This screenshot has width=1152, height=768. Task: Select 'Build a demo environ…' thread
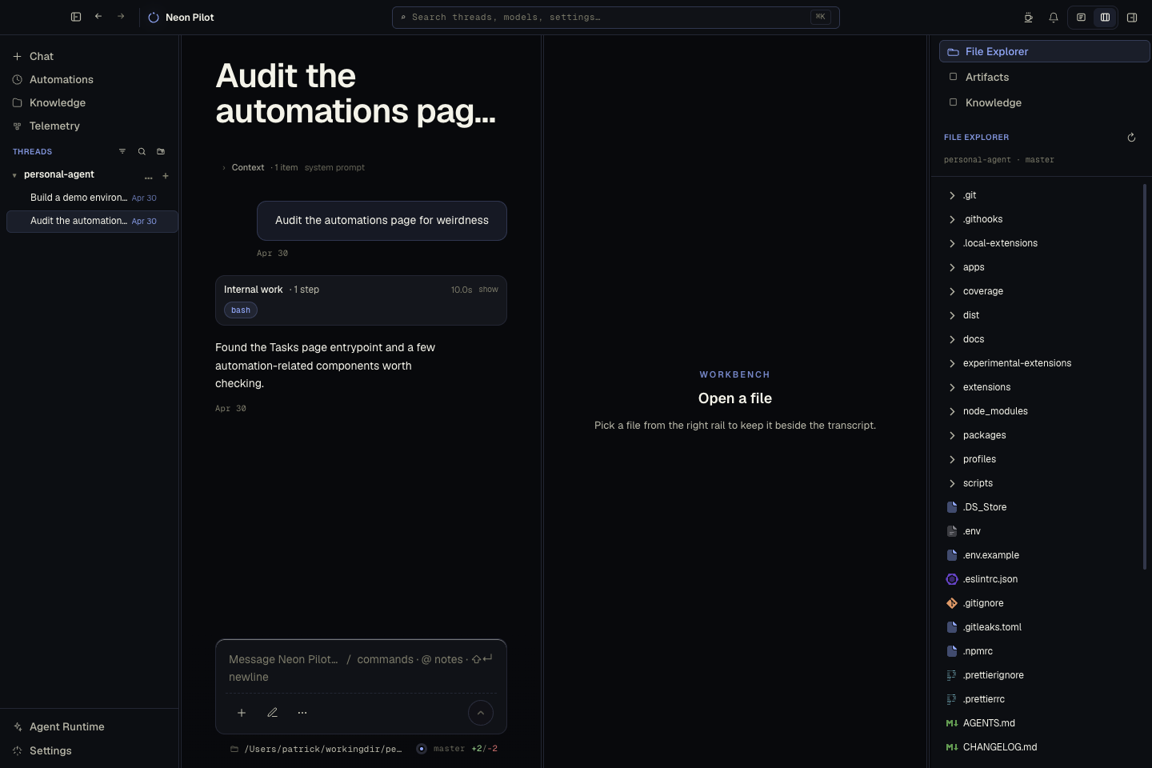point(92,198)
